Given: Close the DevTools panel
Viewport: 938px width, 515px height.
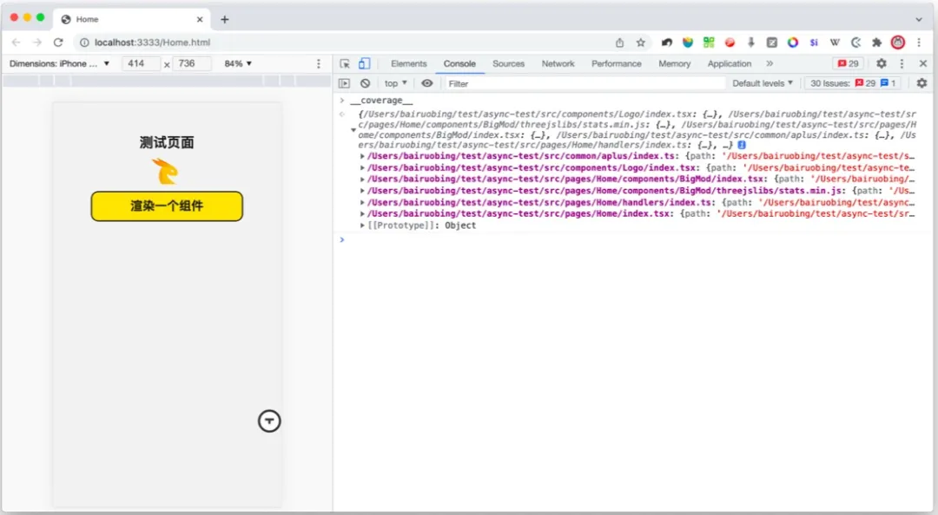Looking at the screenshot, I should [x=923, y=63].
